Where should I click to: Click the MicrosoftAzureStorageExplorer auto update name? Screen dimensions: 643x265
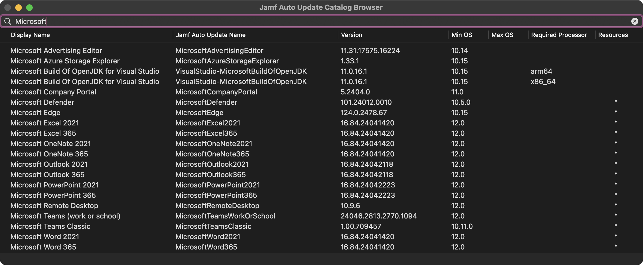[227, 61]
